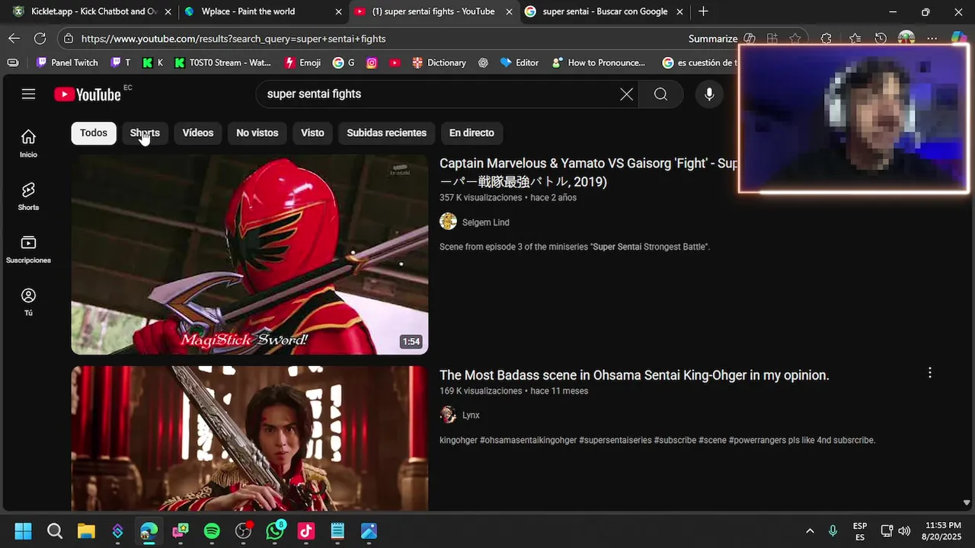Open TikTok from the taskbar
Viewport: 975px width, 548px height.
(306, 530)
